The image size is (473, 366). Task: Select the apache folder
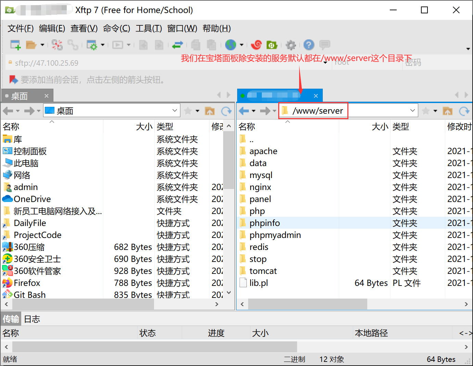click(263, 151)
